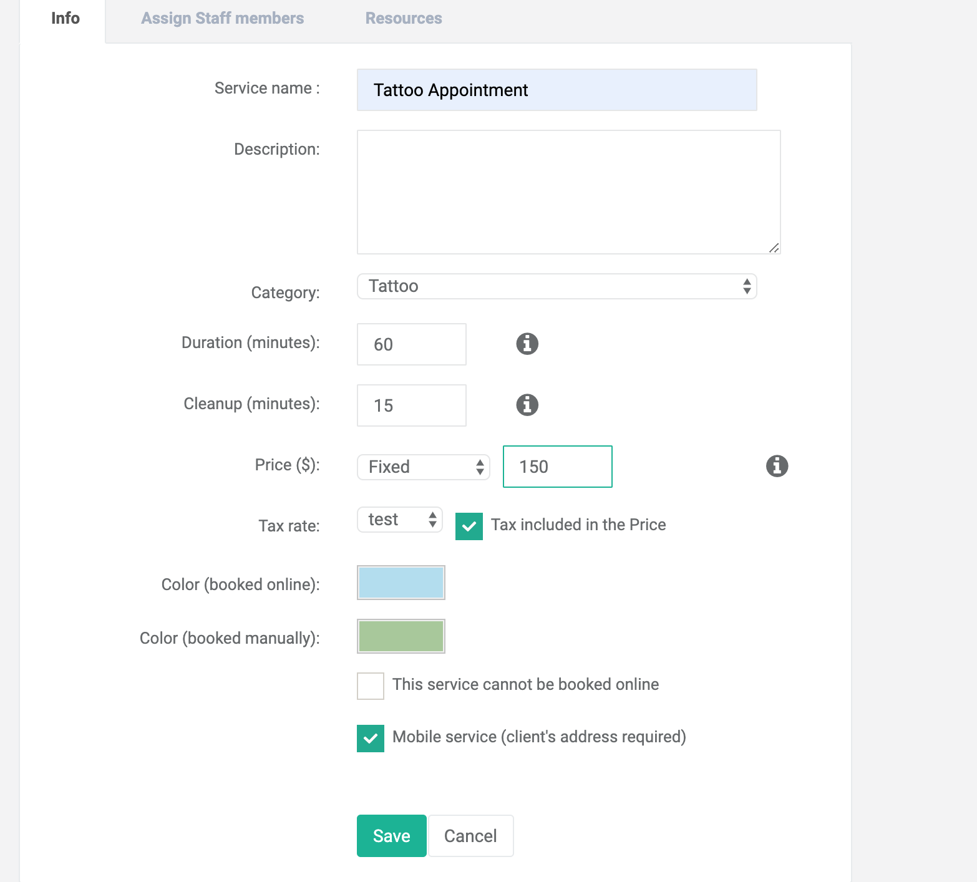Save the service settings
The height and width of the screenshot is (882, 977).
tap(392, 836)
